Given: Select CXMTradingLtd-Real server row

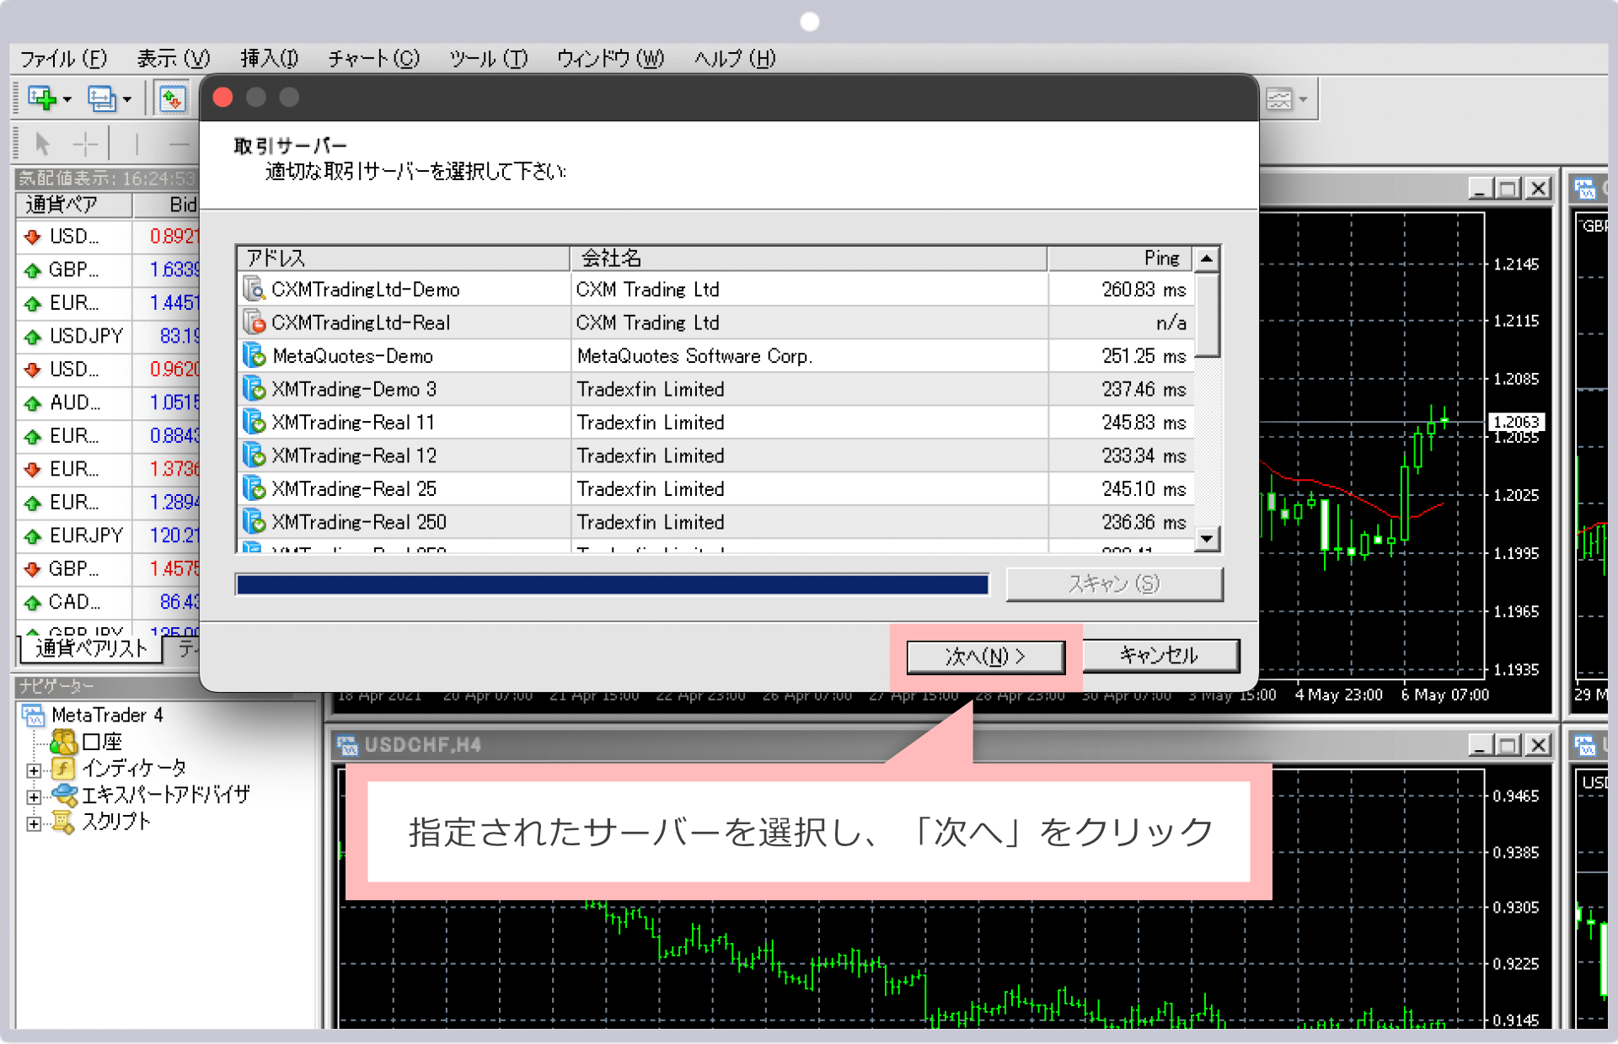Looking at the screenshot, I should click(715, 322).
